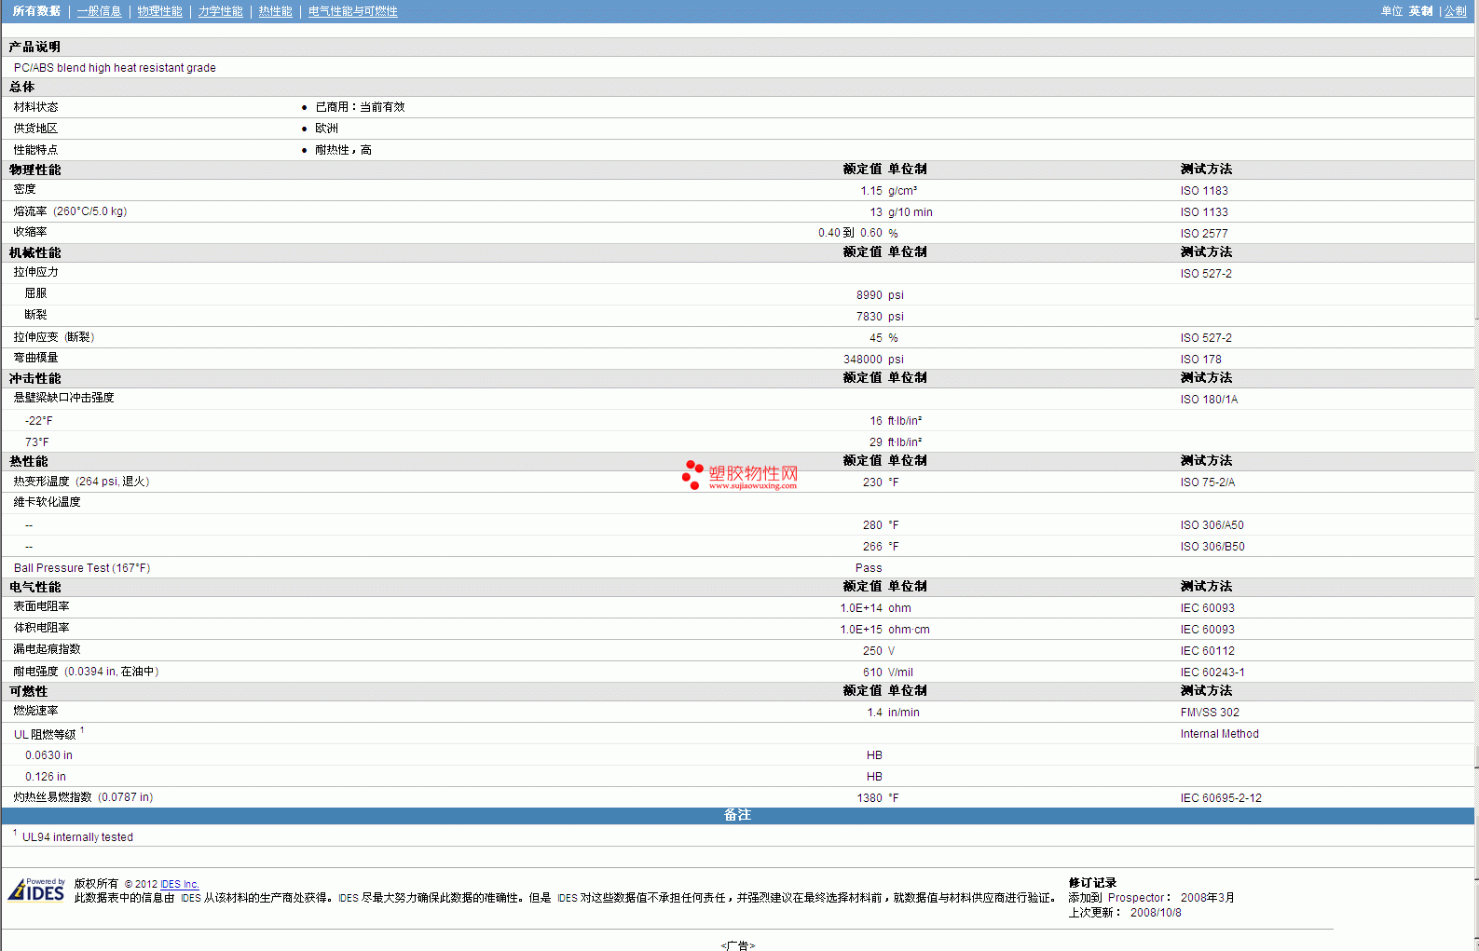1479x951 pixels.
Task: Select the '上次更新: 2008/10/8' text
Action: (1125, 913)
